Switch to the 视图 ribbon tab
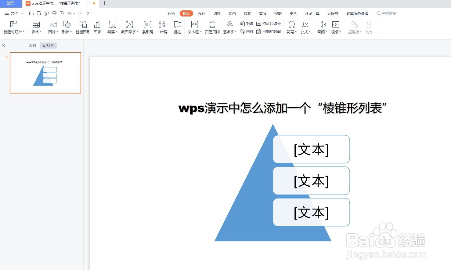The height and width of the screenshot is (270, 451). coord(278,13)
